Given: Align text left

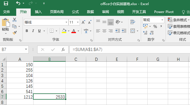Looking at the screenshot, I should 98,31.
